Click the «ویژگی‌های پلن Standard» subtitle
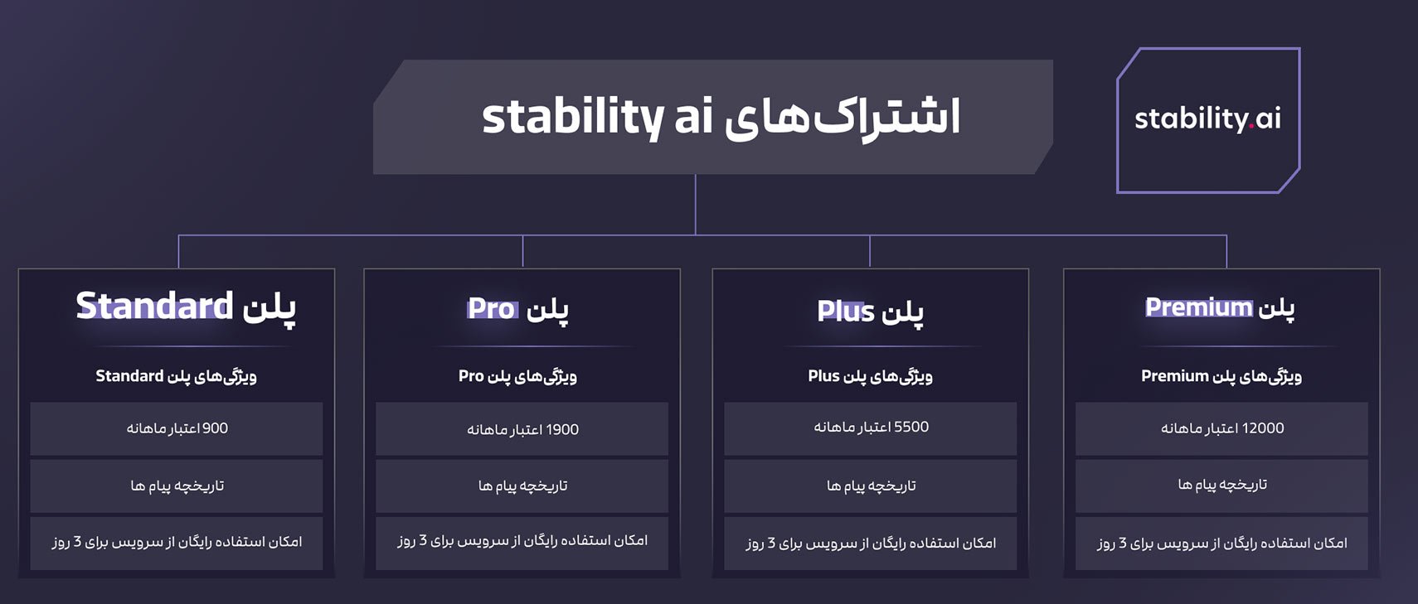1418x604 pixels. [176, 376]
